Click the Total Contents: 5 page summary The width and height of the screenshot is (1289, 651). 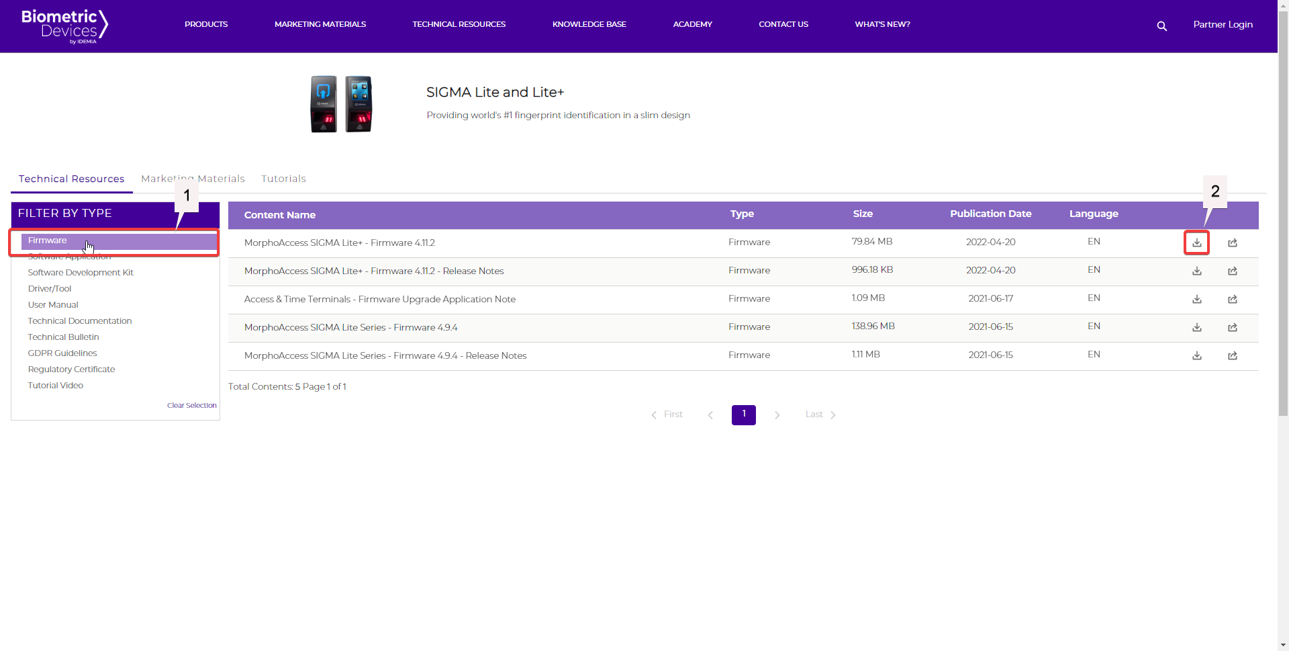[x=287, y=387]
